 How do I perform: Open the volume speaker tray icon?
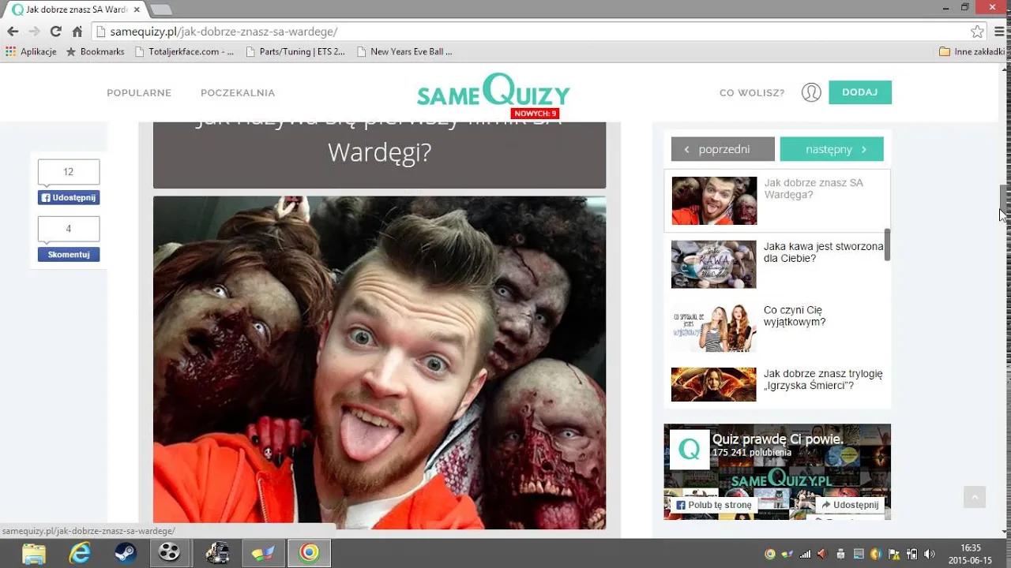929,554
